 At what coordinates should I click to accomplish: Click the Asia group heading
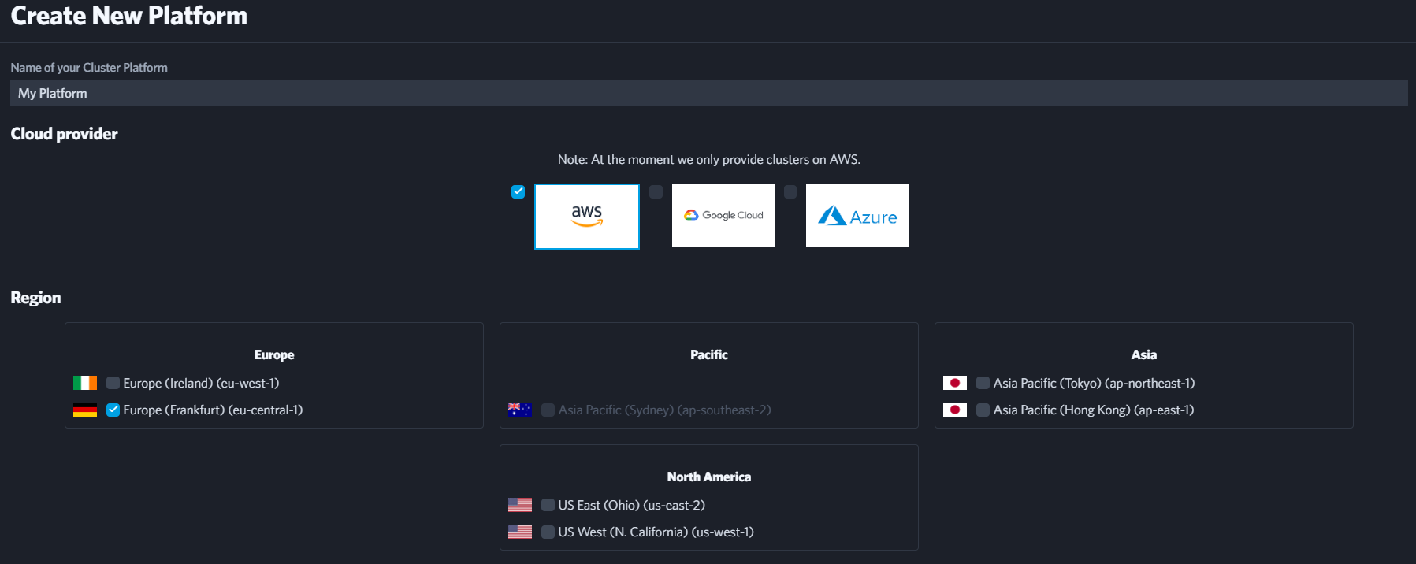tap(1144, 354)
